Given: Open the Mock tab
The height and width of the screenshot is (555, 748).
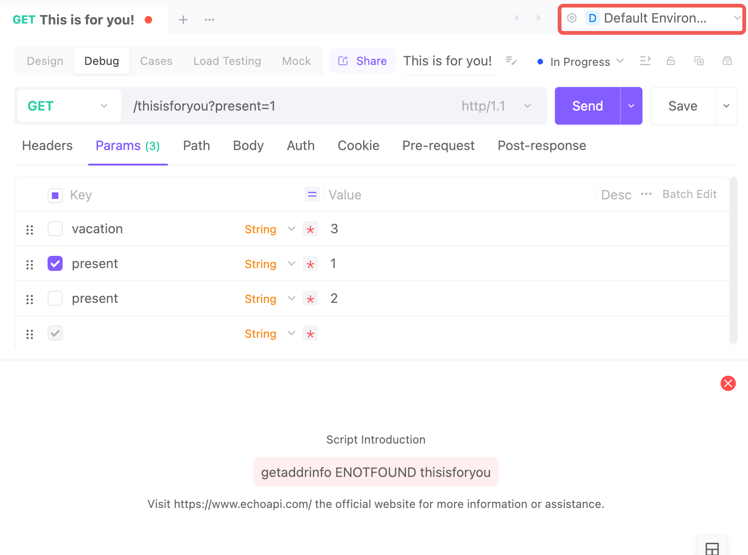Looking at the screenshot, I should click(296, 61).
